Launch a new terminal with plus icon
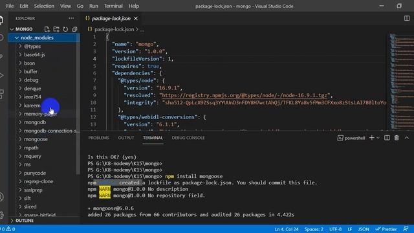 (371, 138)
